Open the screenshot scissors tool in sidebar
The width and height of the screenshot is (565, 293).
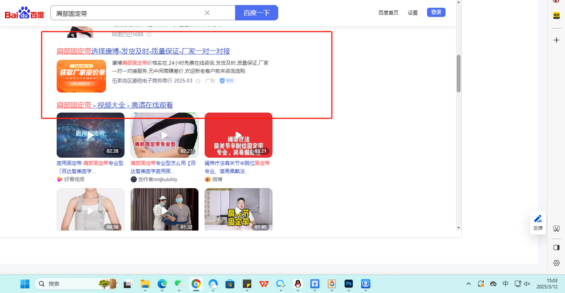[556, 229]
